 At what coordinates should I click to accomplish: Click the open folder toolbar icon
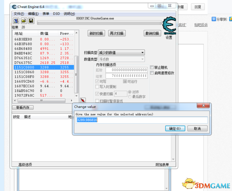24,21
